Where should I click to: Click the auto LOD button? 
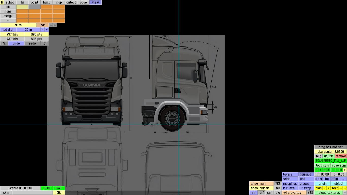coord(18,25)
